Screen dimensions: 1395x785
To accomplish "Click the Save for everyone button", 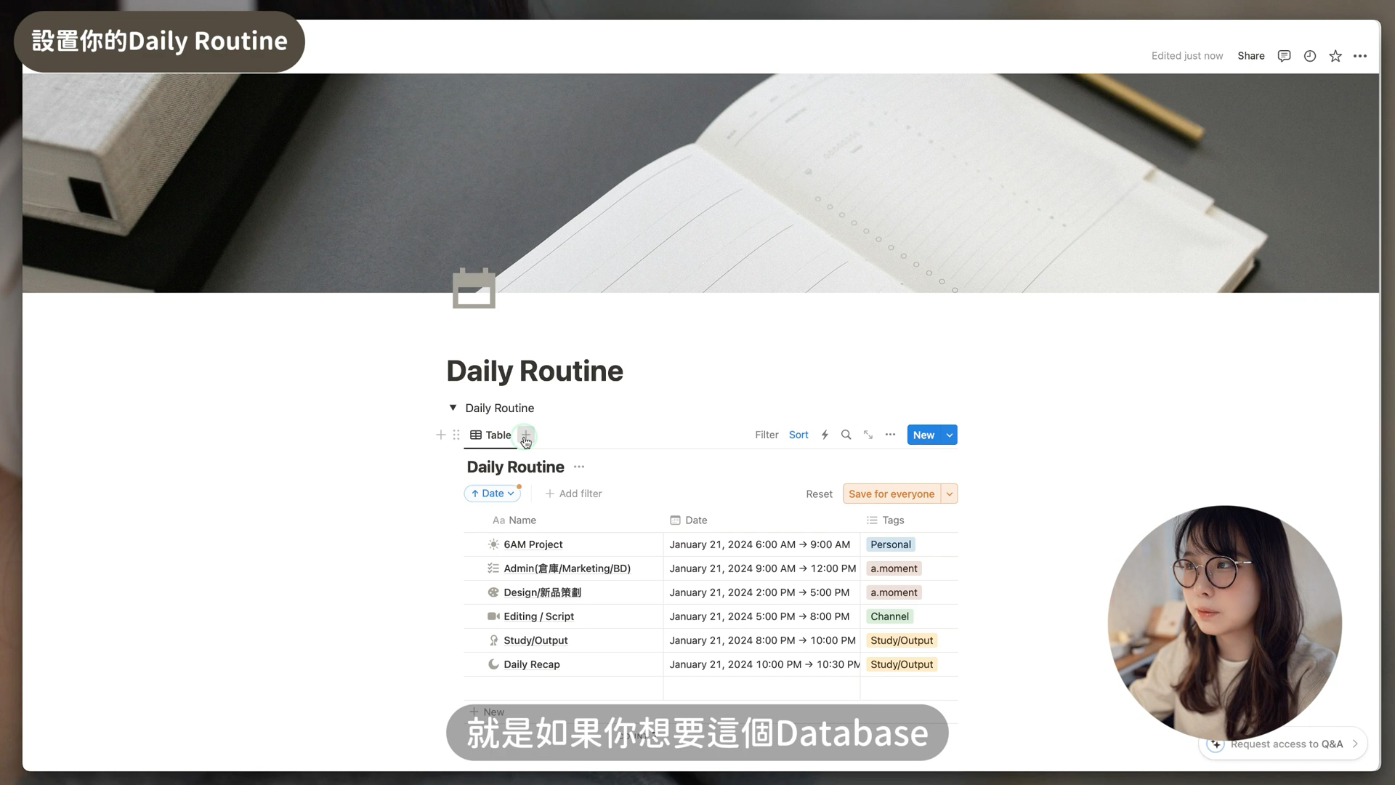I will pos(891,494).
